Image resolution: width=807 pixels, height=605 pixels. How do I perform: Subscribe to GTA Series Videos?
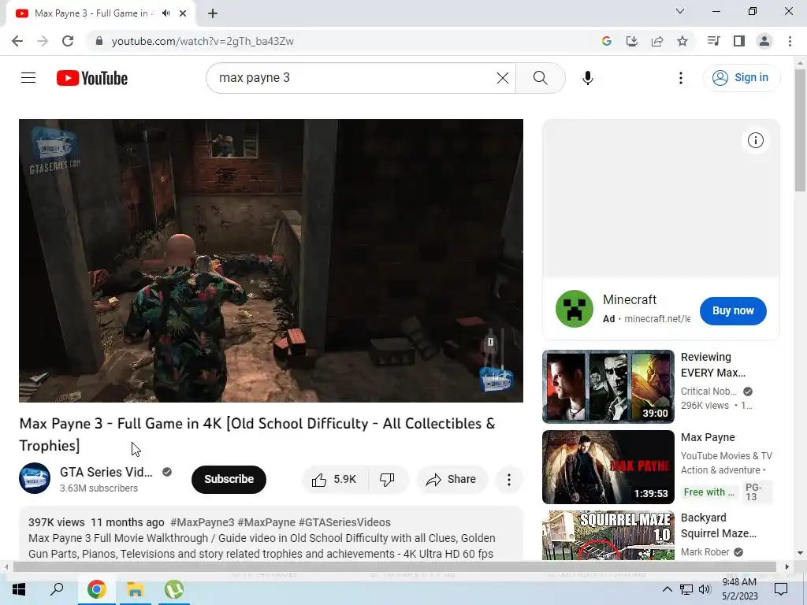coord(229,480)
